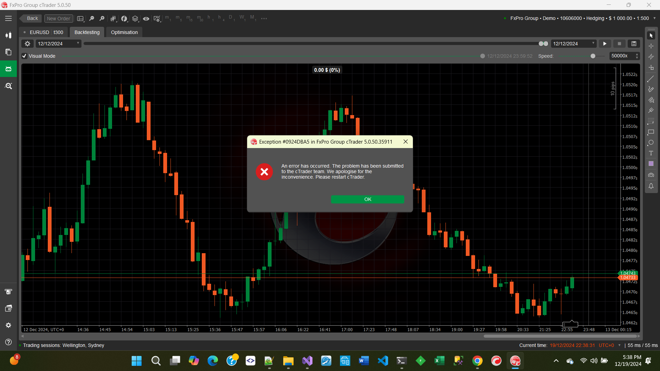Start the backtest with Play button
Viewport: 660px width, 371px height.
605,44
